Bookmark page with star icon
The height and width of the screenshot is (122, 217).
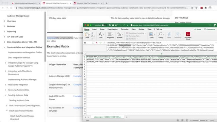196,8
